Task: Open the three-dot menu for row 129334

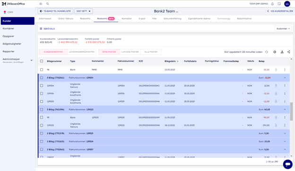Action: pos(285,86)
